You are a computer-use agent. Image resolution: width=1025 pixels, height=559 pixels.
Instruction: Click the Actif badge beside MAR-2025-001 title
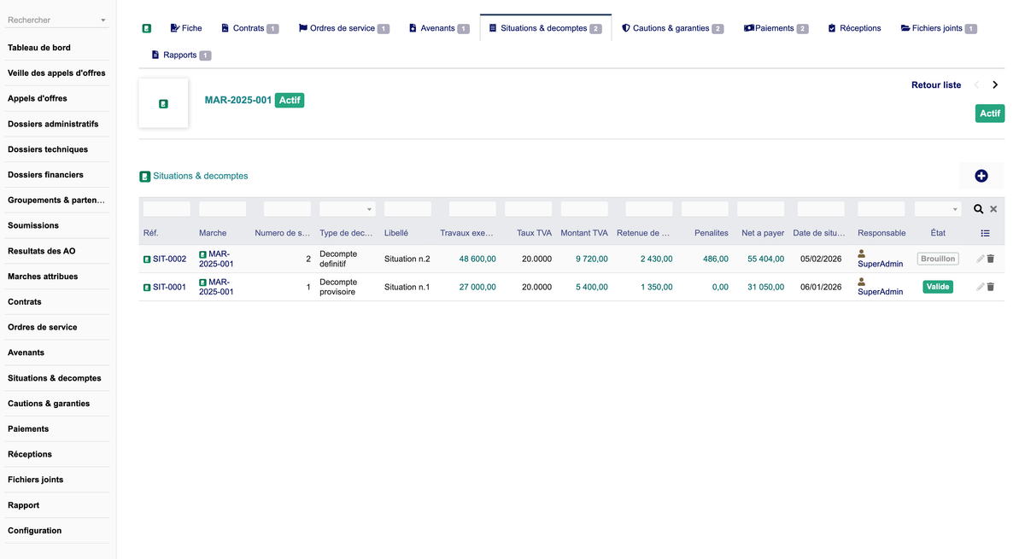290,100
